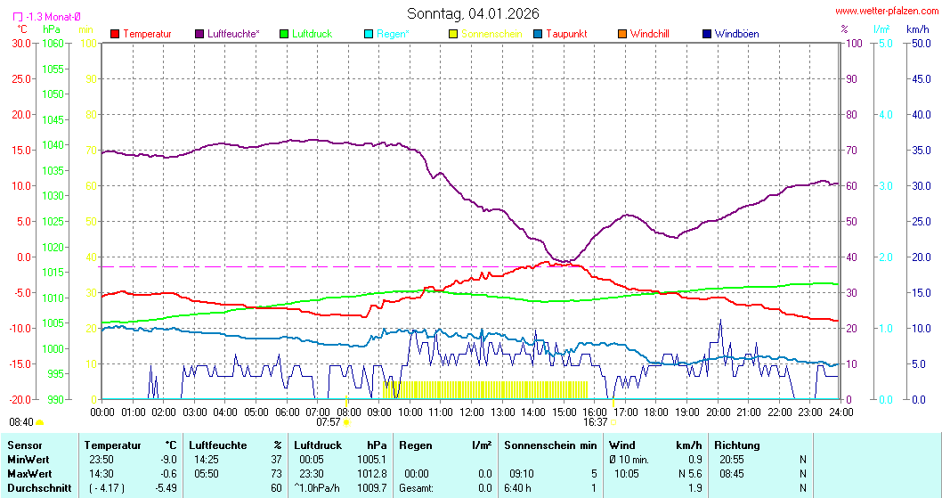Click the Durchschnitt row label
The image size is (942, 498).
[x=37, y=488]
